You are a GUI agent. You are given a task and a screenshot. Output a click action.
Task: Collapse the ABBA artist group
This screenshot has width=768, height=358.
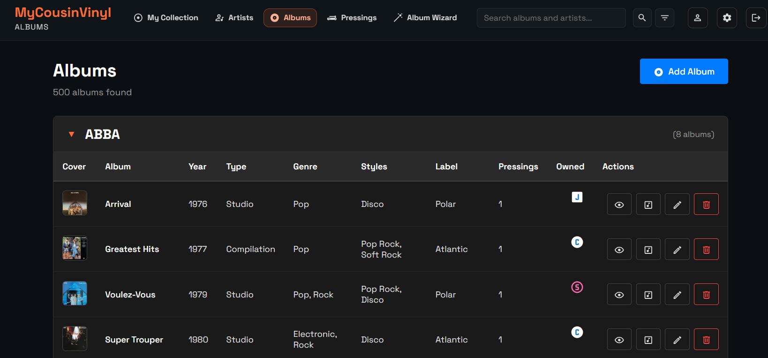pos(71,134)
